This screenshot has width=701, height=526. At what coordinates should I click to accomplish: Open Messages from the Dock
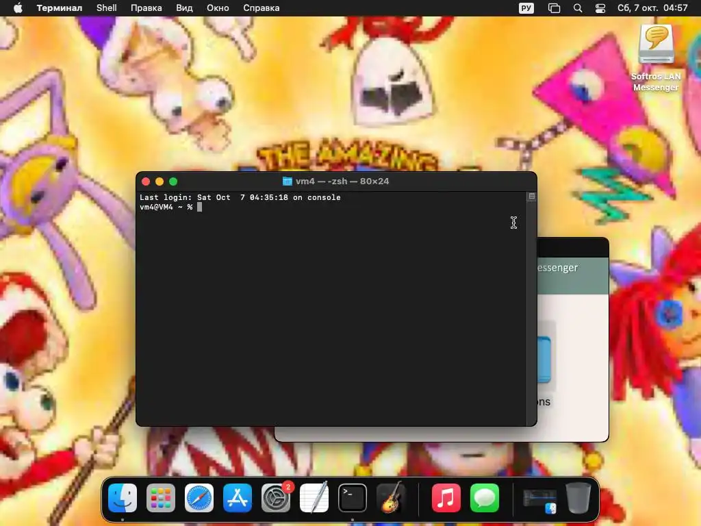[x=485, y=498]
